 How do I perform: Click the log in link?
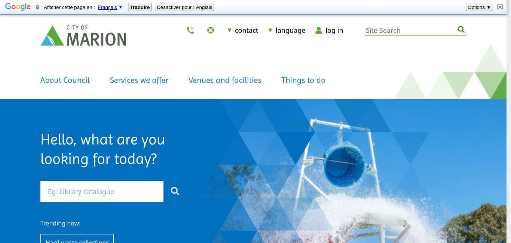[x=334, y=31]
